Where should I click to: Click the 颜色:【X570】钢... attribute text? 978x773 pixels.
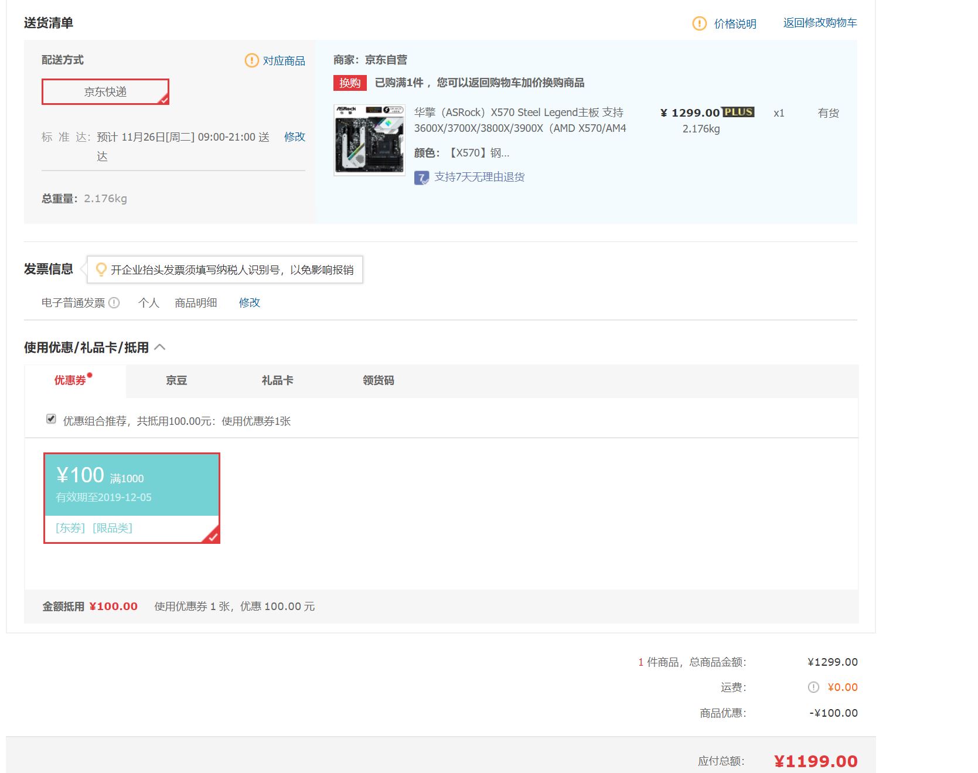point(462,153)
